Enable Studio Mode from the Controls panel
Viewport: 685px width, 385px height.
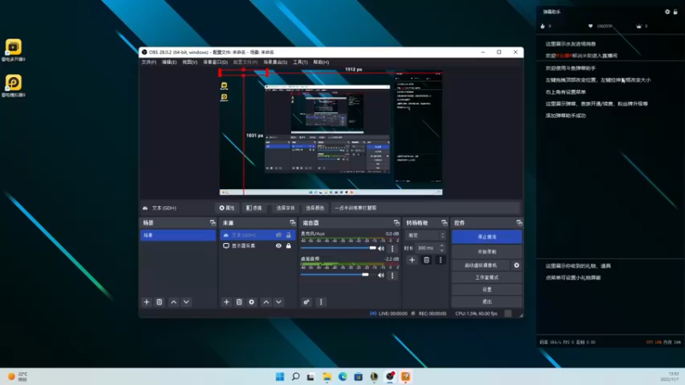(486, 277)
